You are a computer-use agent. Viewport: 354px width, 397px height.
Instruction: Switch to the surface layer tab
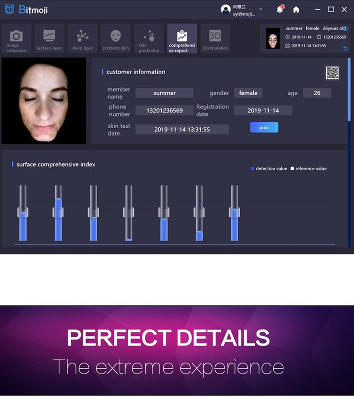point(50,39)
